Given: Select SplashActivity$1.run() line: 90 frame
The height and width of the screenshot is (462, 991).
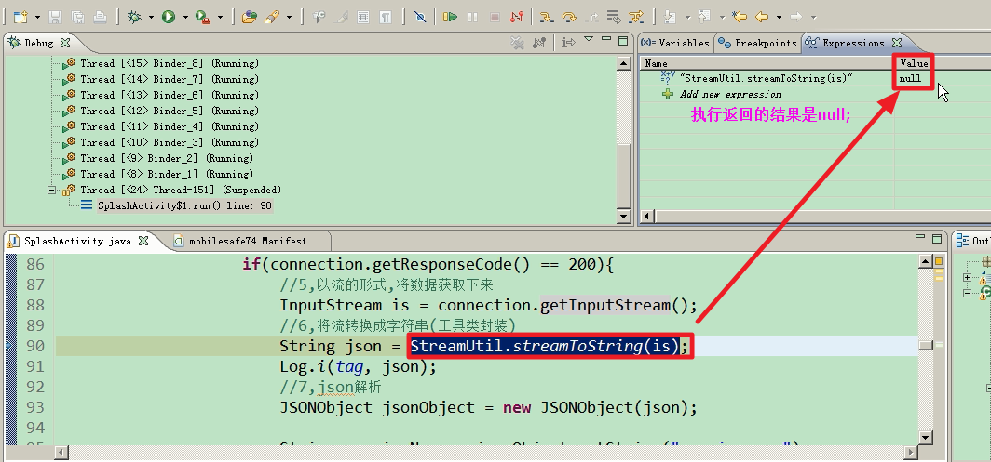Looking at the screenshot, I should 184,205.
